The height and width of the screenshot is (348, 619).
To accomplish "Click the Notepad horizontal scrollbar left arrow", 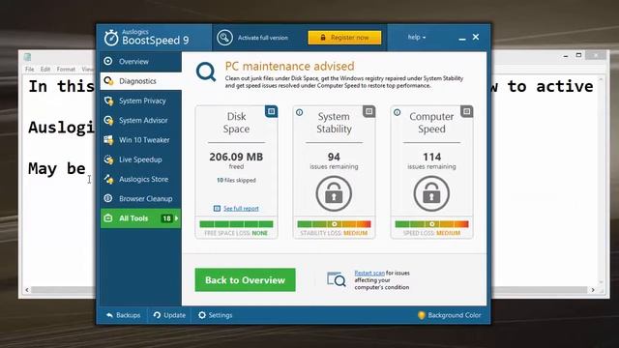I will coord(27,290).
